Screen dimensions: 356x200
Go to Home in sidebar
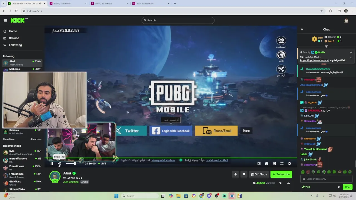click(13, 31)
